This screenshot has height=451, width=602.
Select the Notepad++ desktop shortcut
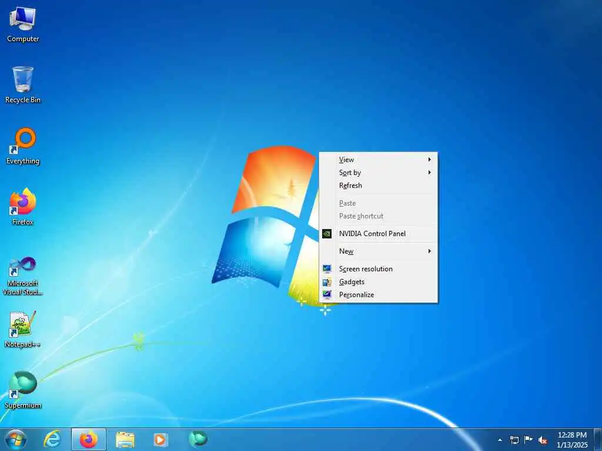(x=23, y=329)
